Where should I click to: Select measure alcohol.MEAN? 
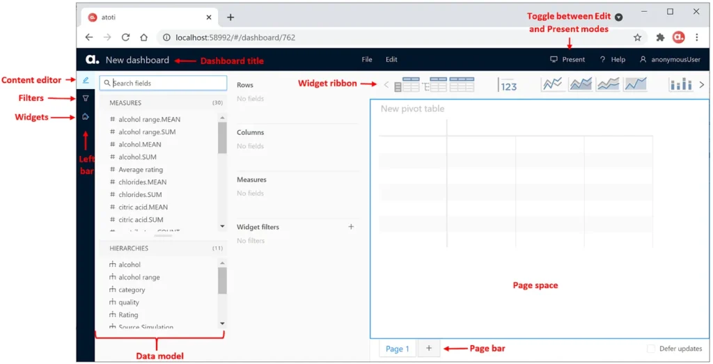tap(139, 145)
